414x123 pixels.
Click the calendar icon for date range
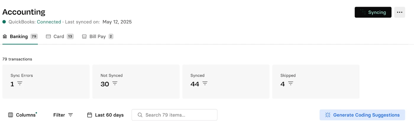[90, 115]
